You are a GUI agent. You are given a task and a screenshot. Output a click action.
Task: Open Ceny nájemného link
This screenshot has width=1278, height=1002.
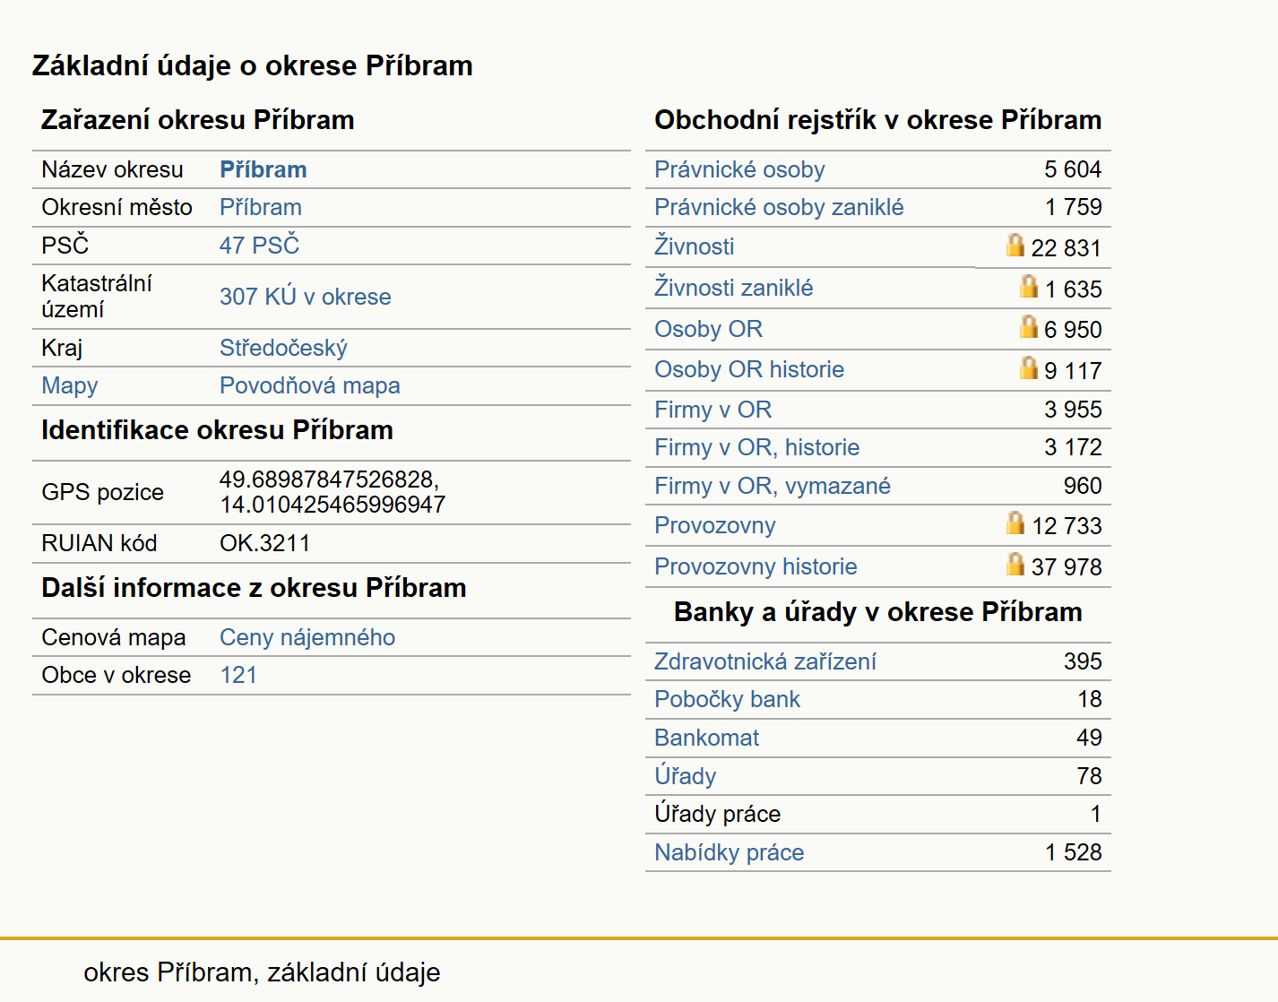pyautogui.click(x=307, y=637)
